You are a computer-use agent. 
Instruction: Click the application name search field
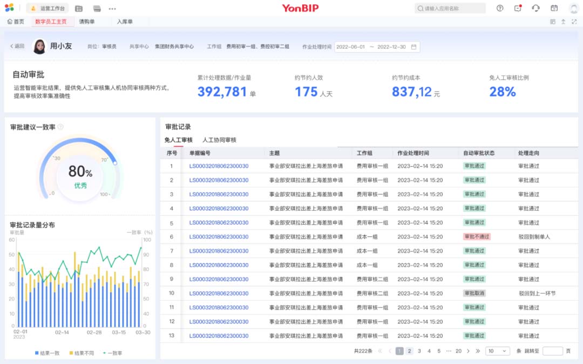point(450,8)
